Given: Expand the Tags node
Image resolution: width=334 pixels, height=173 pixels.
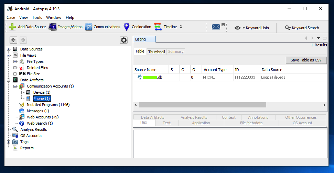Looking at the screenshot, I should click(8, 142).
